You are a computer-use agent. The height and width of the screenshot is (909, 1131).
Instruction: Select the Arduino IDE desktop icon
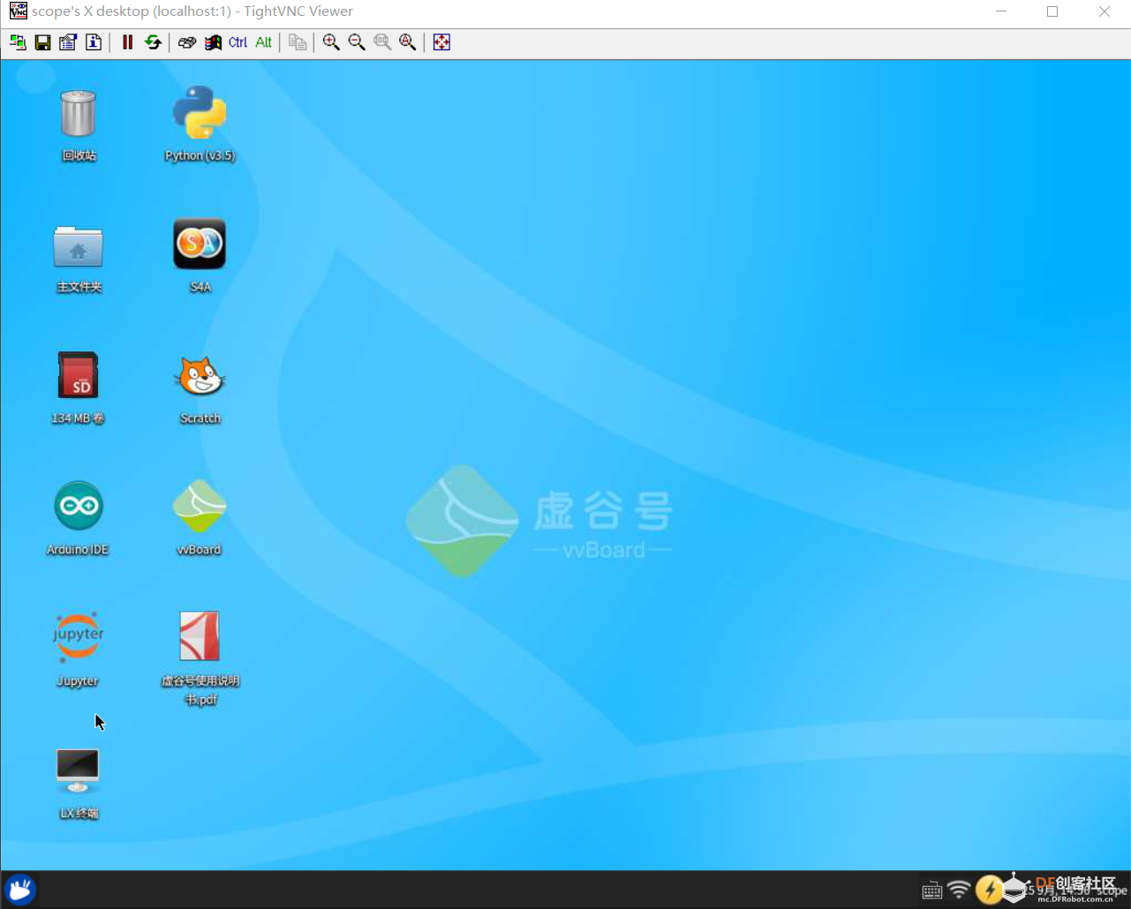(x=79, y=507)
